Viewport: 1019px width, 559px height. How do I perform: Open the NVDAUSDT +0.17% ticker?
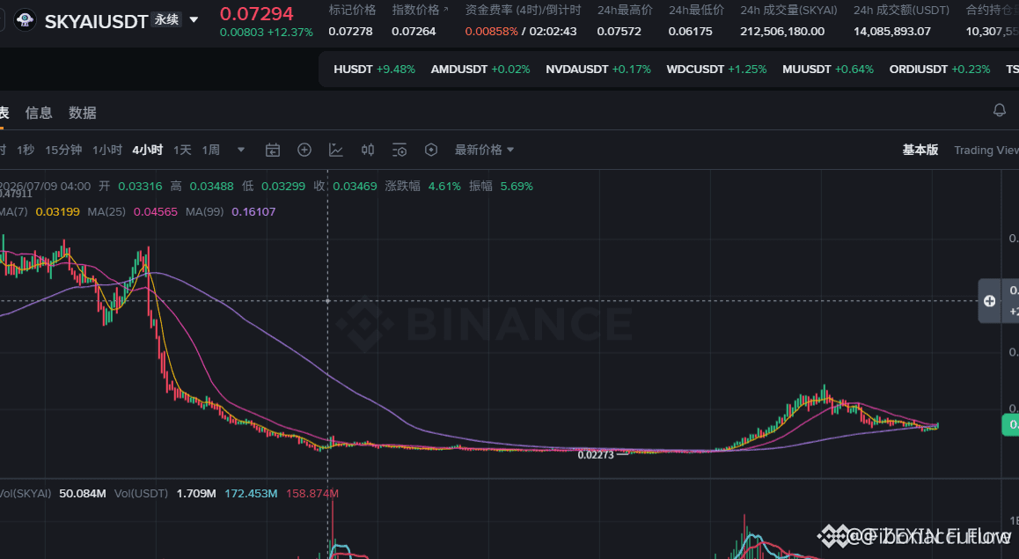point(597,69)
